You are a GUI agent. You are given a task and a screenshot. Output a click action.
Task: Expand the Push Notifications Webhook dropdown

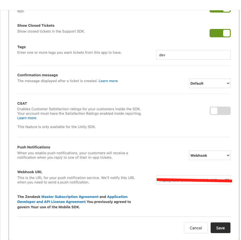pyautogui.click(x=210, y=155)
